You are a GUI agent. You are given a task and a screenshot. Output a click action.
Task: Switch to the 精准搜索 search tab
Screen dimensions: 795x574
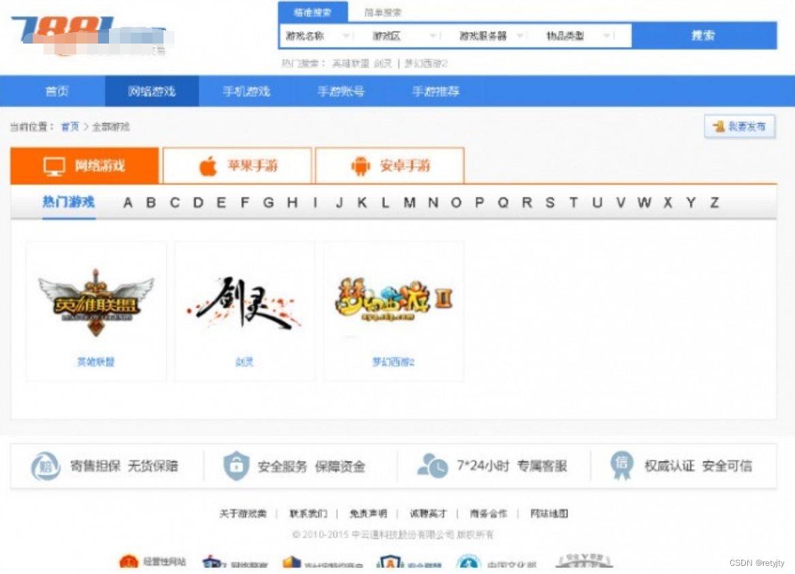tap(313, 12)
